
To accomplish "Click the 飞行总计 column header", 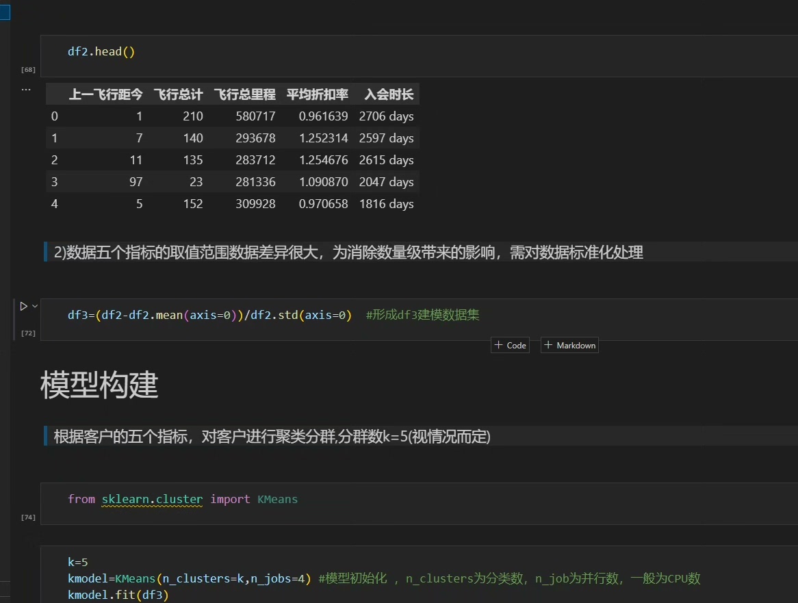I will [x=178, y=94].
